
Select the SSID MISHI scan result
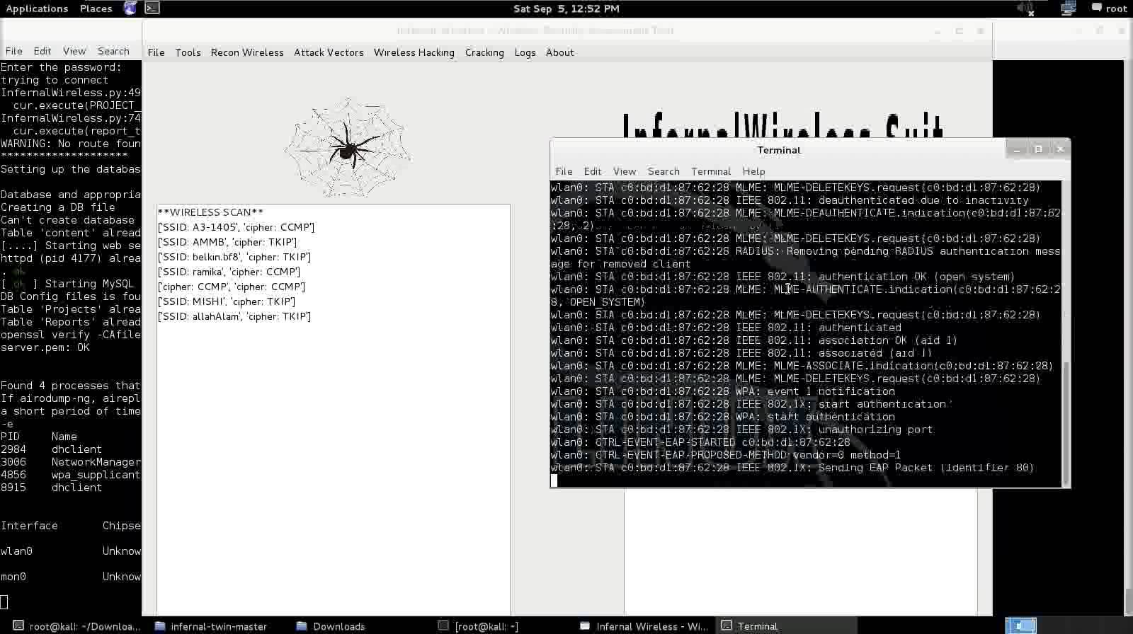[227, 301]
